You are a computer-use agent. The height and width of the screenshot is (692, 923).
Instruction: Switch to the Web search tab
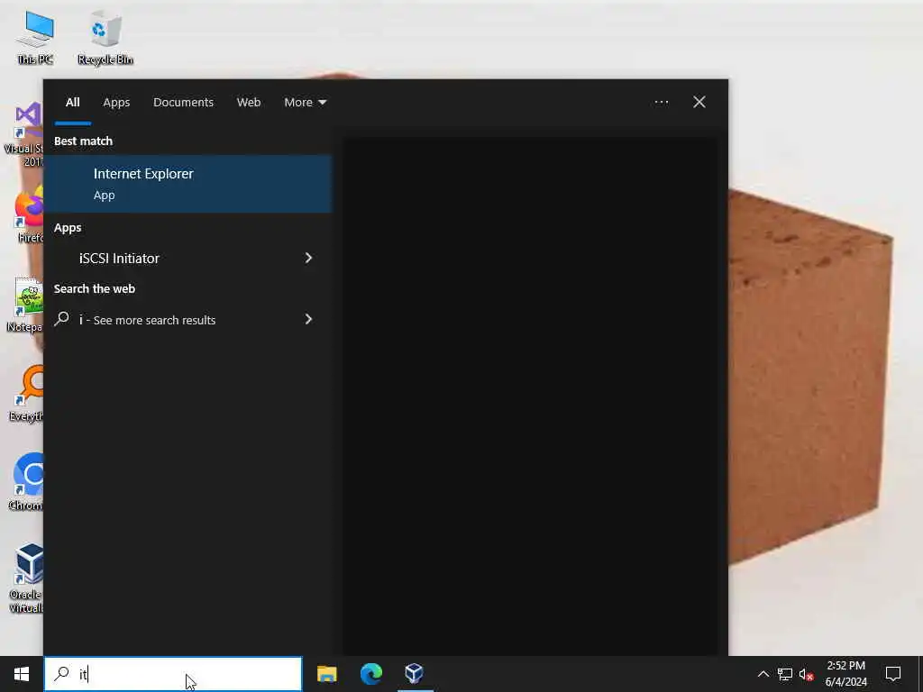pos(249,103)
